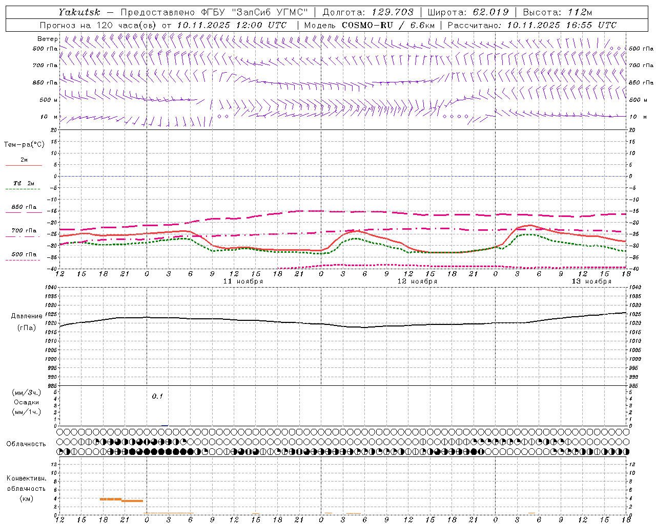Click the (км) convective cloud unit label
Screen dimensions: 656x524
point(27,498)
